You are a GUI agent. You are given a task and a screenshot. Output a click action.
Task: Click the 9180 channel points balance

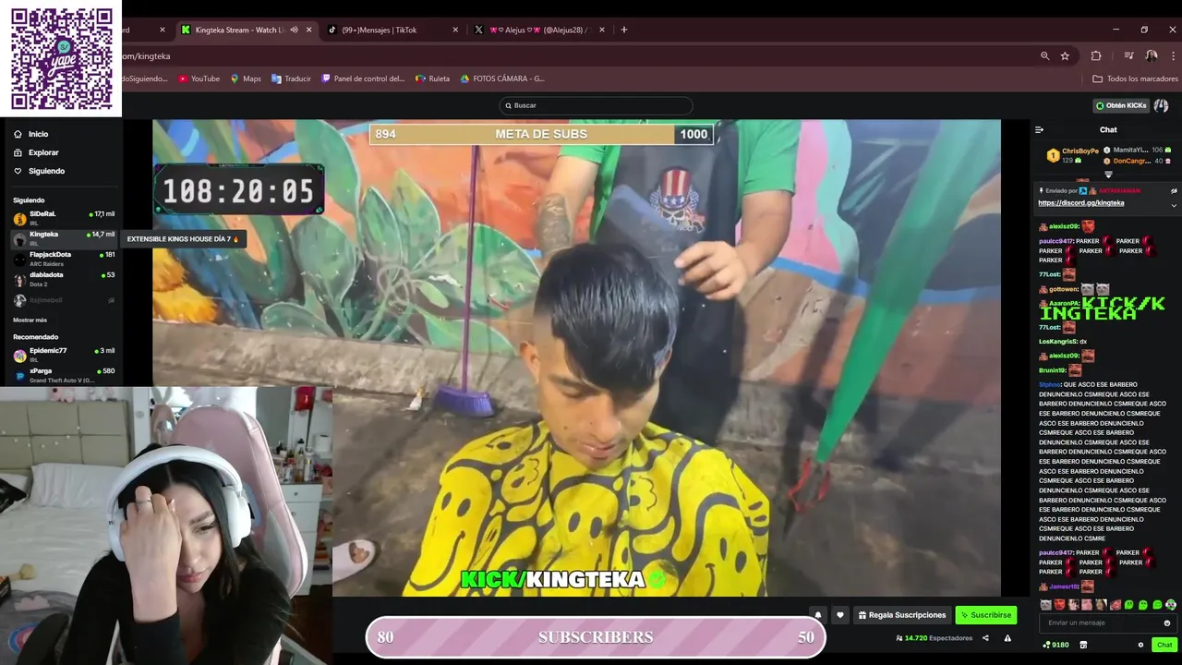coord(1055,645)
